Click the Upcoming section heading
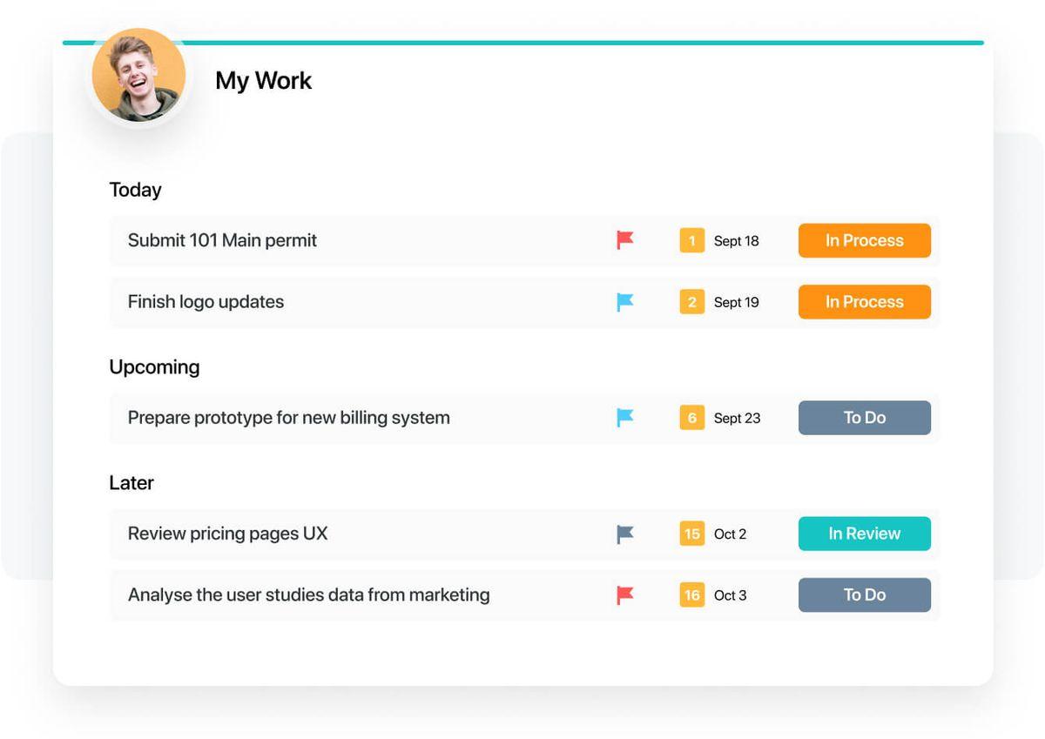1045x739 pixels. click(154, 367)
